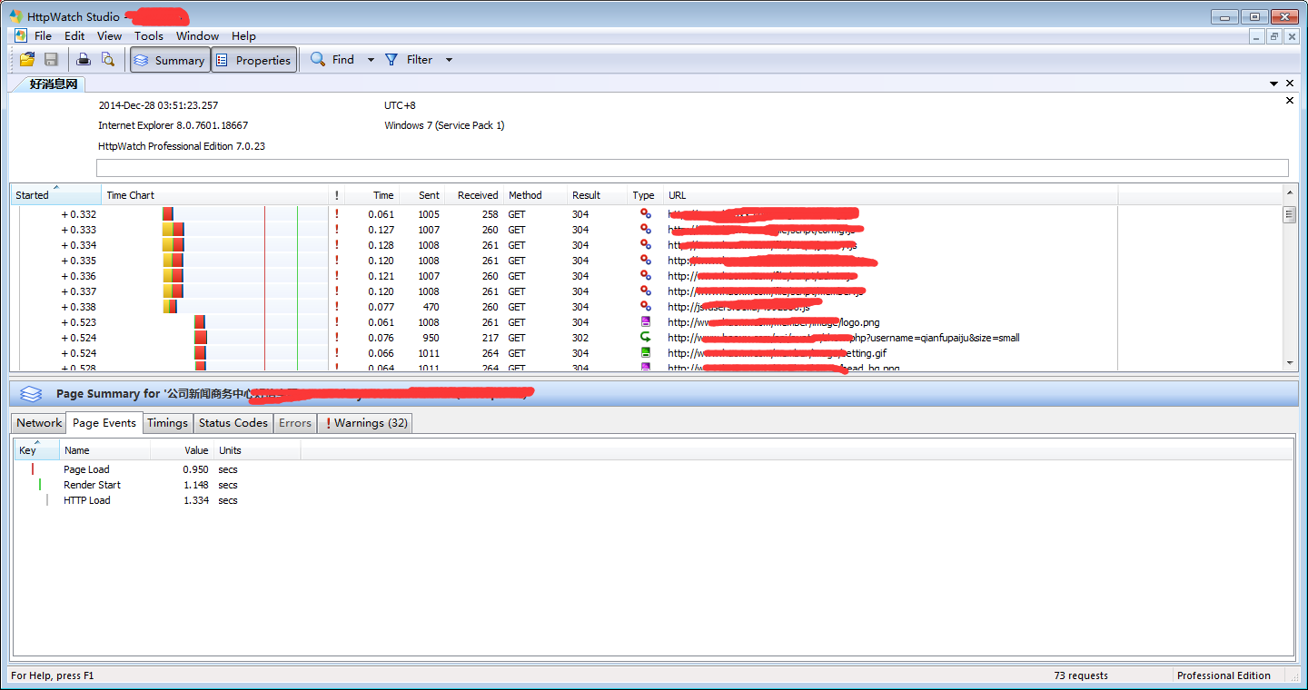Click the request list vertical scrollbar thumb
Image resolution: width=1308 pixels, height=690 pixels.
(1289, 215)
